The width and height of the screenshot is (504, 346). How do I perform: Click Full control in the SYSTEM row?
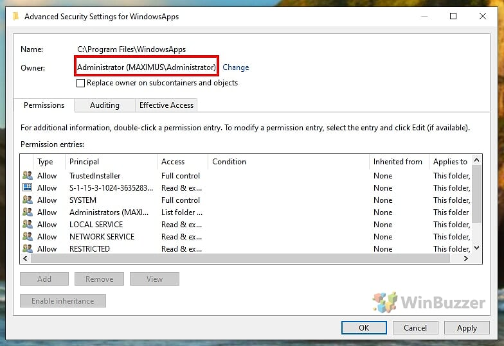click(x=180, y=200)
